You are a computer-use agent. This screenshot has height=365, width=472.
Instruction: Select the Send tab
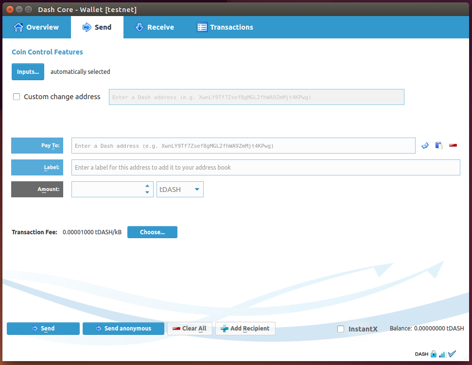click(97, 27)
